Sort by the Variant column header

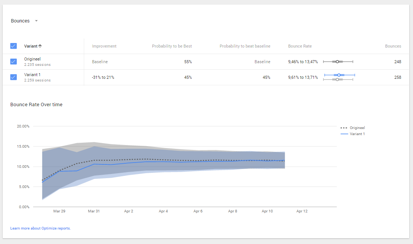33,46
